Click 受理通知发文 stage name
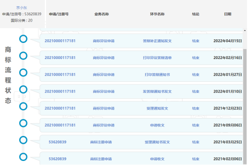The width and height of the screenshot is (248, 165). click(x=157, y=108)
